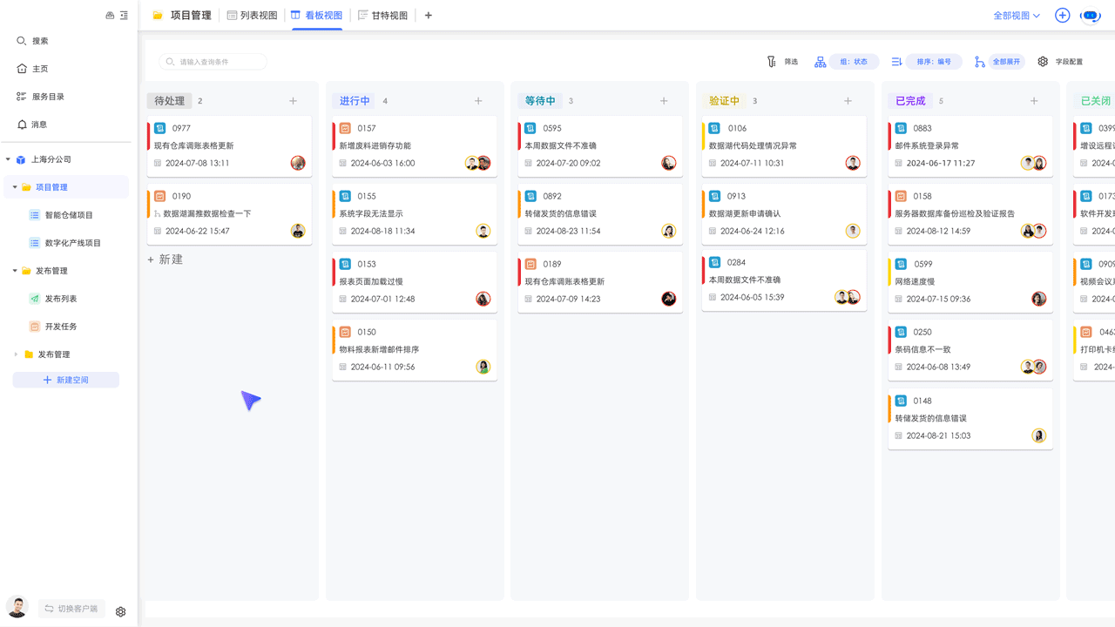Add a card to the 进行中 column with the plus
This screenshot has height=627, width=1115.
tap(478, 101)
